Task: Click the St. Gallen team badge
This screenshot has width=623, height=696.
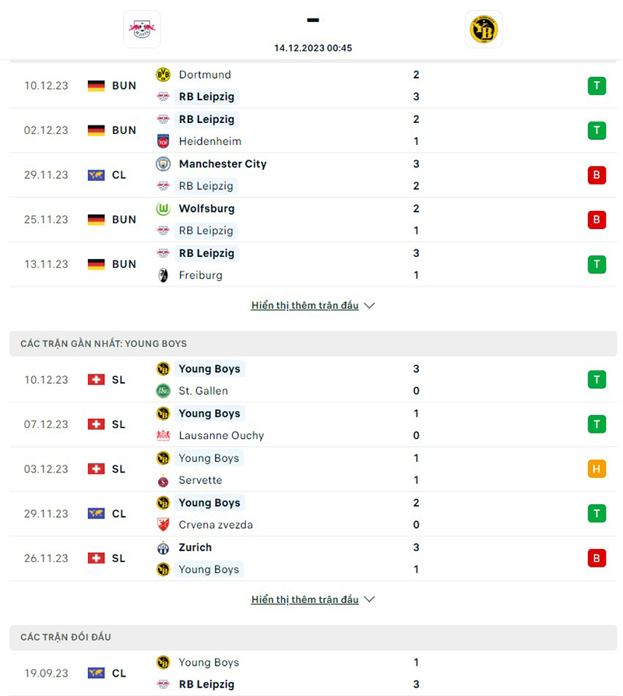Action: (164, 390)
